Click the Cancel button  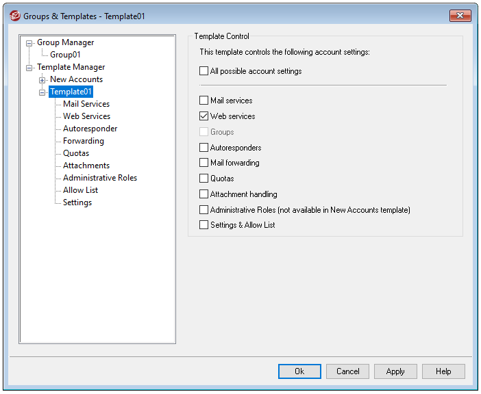click(x=347, y=371)
